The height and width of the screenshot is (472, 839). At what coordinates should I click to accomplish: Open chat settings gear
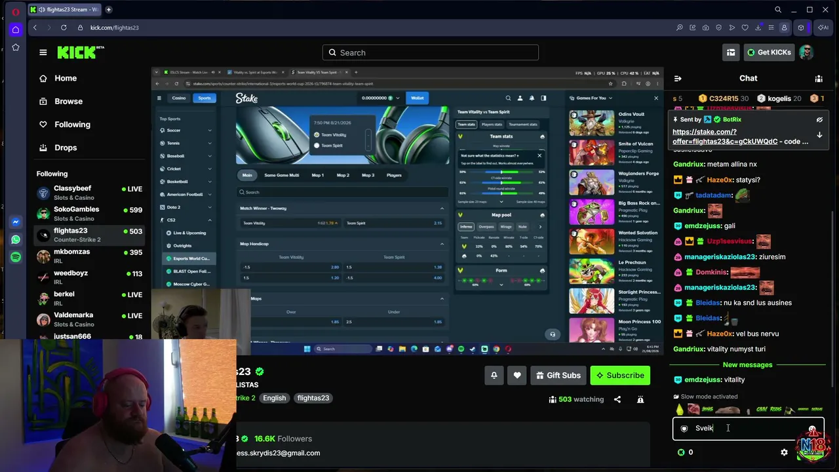click(784, 452)
